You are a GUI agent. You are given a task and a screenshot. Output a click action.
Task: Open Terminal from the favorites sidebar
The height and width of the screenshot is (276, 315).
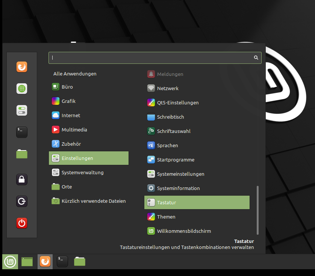[22, 132]
